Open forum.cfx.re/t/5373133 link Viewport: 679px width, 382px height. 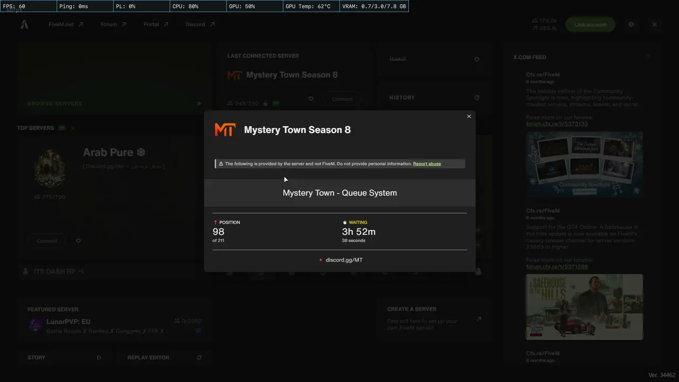[x=557, y=124]
